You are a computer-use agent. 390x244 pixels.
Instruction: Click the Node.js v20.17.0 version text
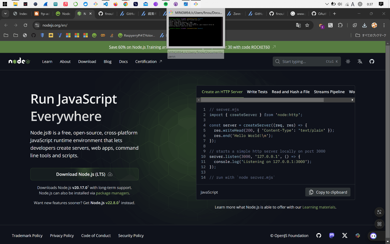80,188
